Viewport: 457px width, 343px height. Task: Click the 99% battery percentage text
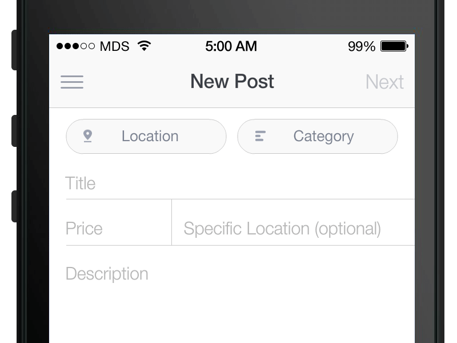click(x=361, y=46)
